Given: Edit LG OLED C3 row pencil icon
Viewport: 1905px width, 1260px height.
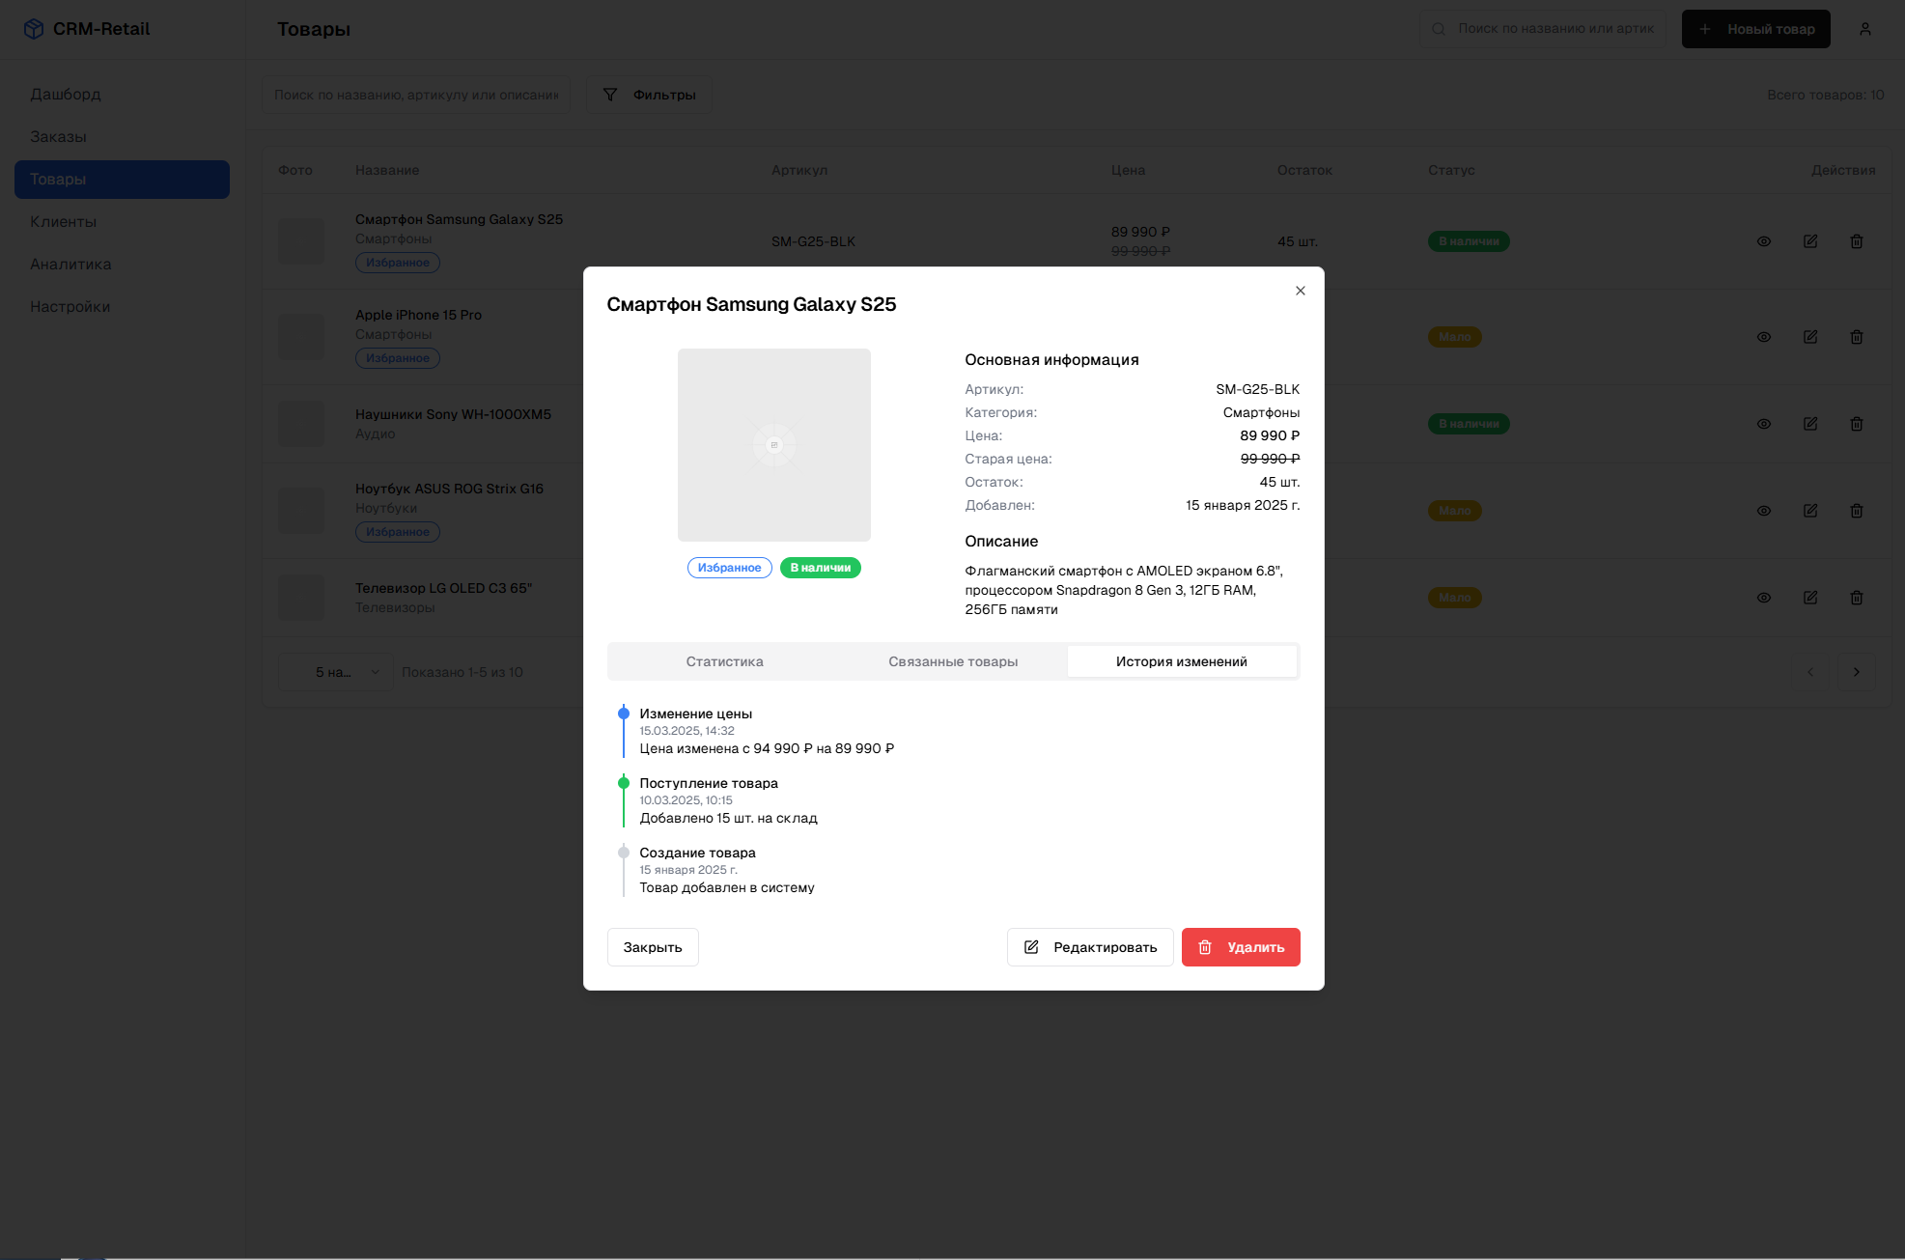Looking at the screenshot, I should (1809, 598).
